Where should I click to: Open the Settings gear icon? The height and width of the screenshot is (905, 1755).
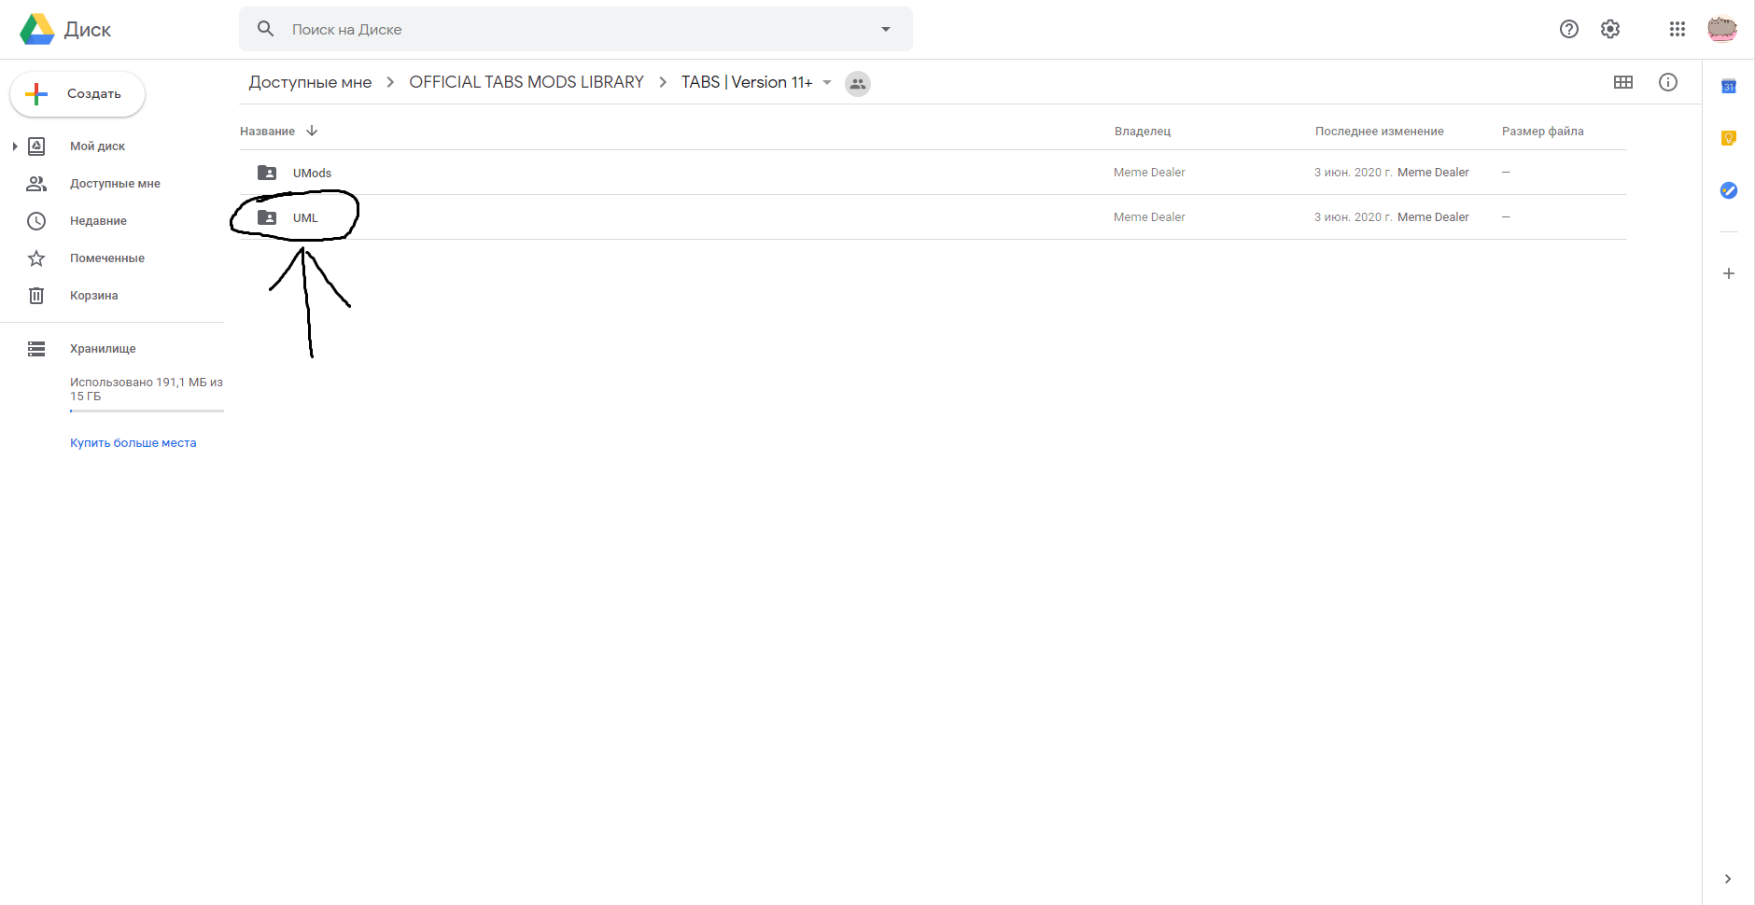point(1610,29)
